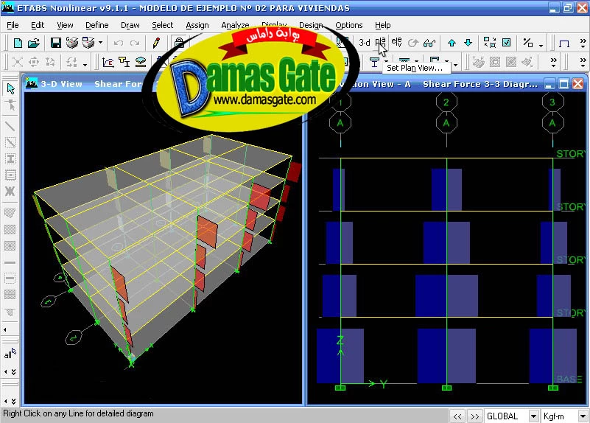
Task: Click the percent snap tool icon
Action: click(528, 43)
